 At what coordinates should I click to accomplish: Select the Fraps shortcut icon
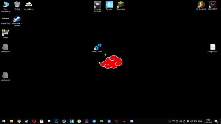click(6, 34)
